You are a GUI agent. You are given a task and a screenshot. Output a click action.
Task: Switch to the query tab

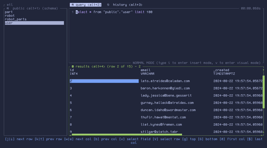click(86, 5)
